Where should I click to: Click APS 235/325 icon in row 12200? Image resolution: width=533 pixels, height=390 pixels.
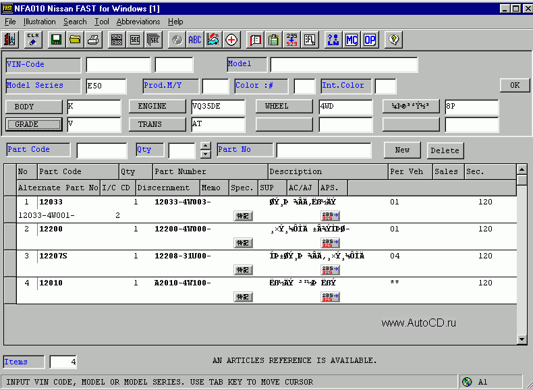click(330, 243)
